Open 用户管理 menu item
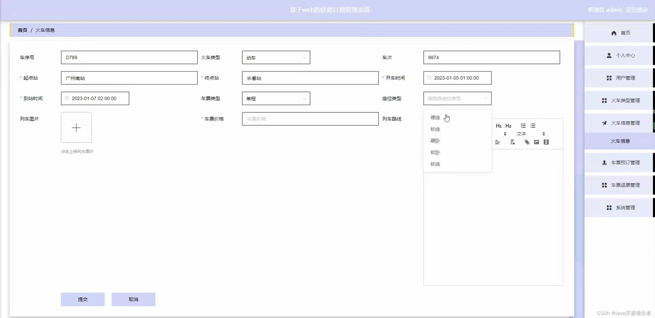 [x=619, y=78]
